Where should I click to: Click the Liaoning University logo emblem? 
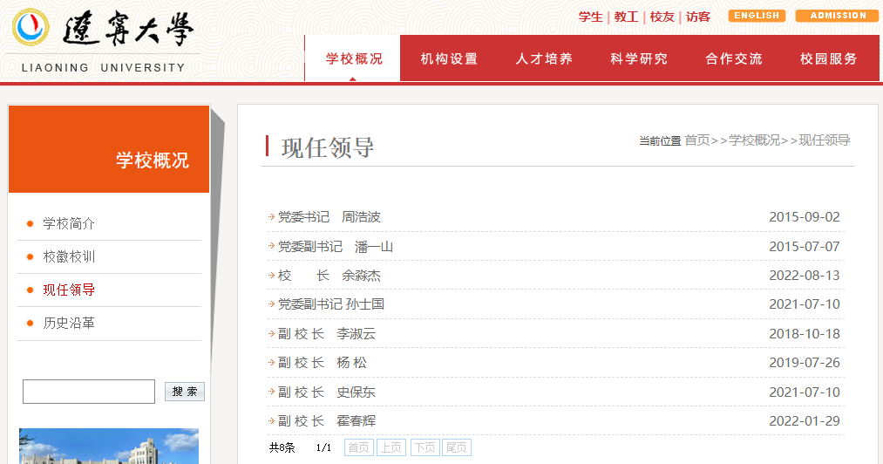point(31,27)
